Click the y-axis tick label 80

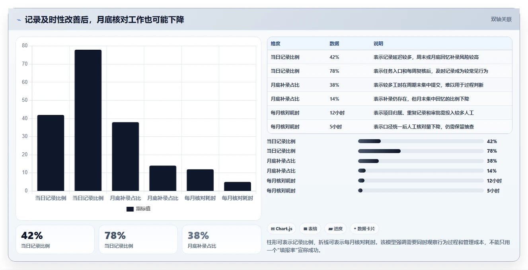point(25,46)
